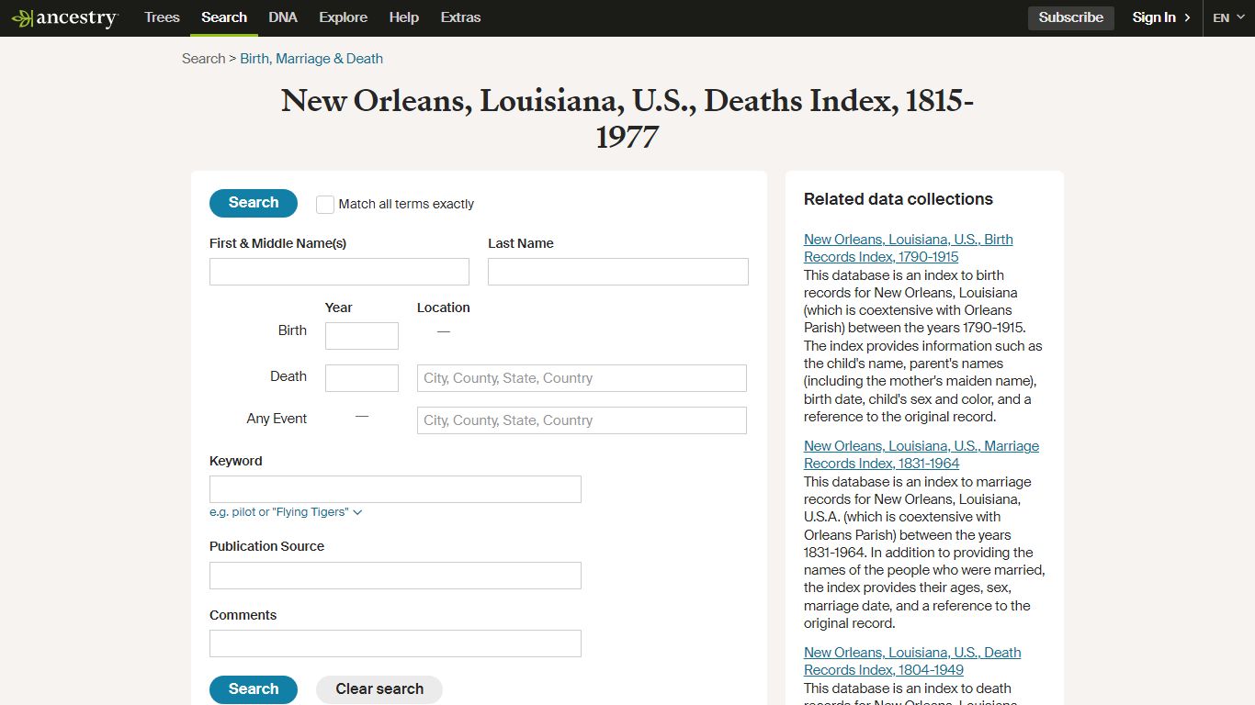Open New Orleans Birth Records Index link
The width and height of the screenshot is (1255, 705).
coord(908,248)
